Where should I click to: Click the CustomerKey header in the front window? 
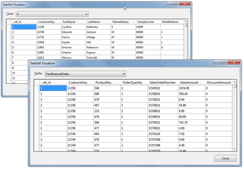tap(80, 83)
